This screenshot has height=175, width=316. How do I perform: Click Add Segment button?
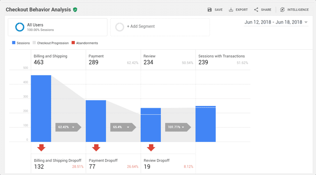pyautogui.click(x=160, y=27)
